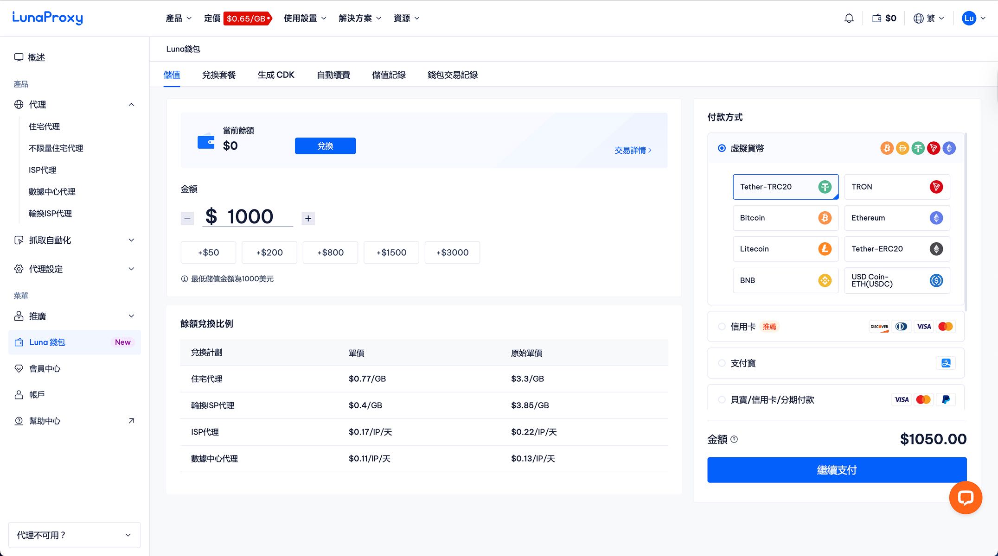
Task: Open the notification bell
Action: pos(849,18)
